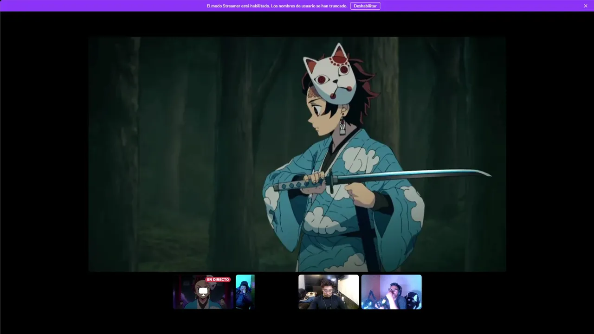Screen dimensions: 594x334
Task: Select the narrow webcam thumbnail with turquoise background
Action: [245, 292]
